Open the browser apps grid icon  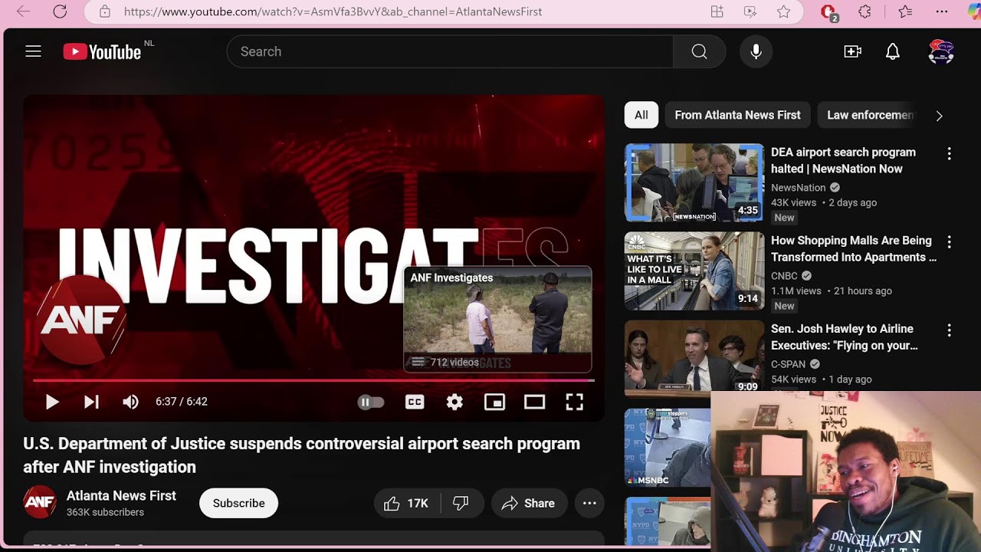717,11
